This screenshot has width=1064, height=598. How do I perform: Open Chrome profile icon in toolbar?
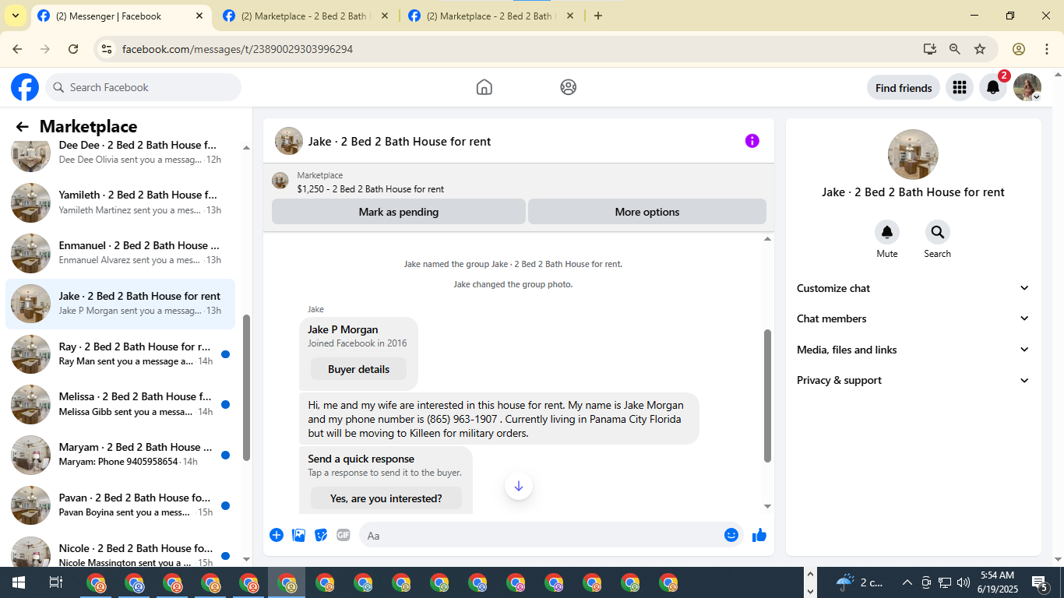(1019, 49)
